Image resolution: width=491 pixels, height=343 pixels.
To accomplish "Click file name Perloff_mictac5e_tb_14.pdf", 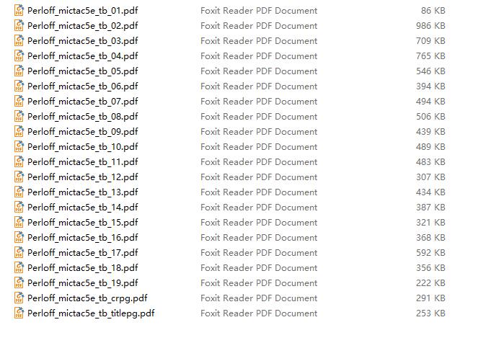I will pyautogui.click(x=83, y=208).
